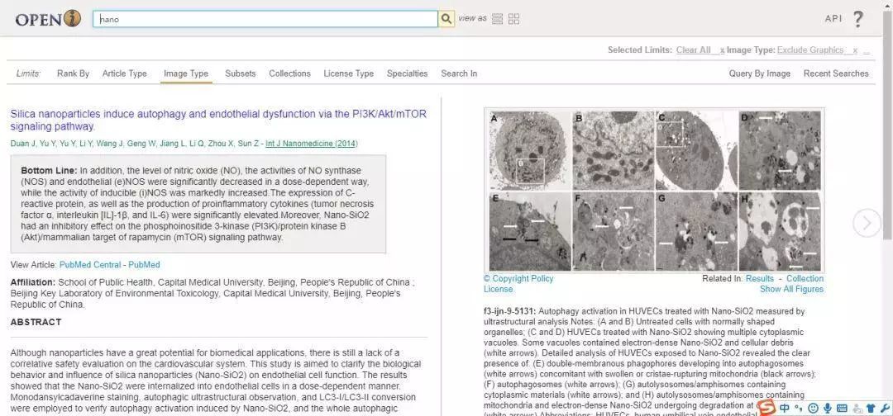Click the magnifying glass search button

[x=446, y=19]
